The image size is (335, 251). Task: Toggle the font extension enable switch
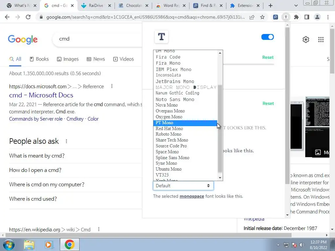[x=268, y=37]
